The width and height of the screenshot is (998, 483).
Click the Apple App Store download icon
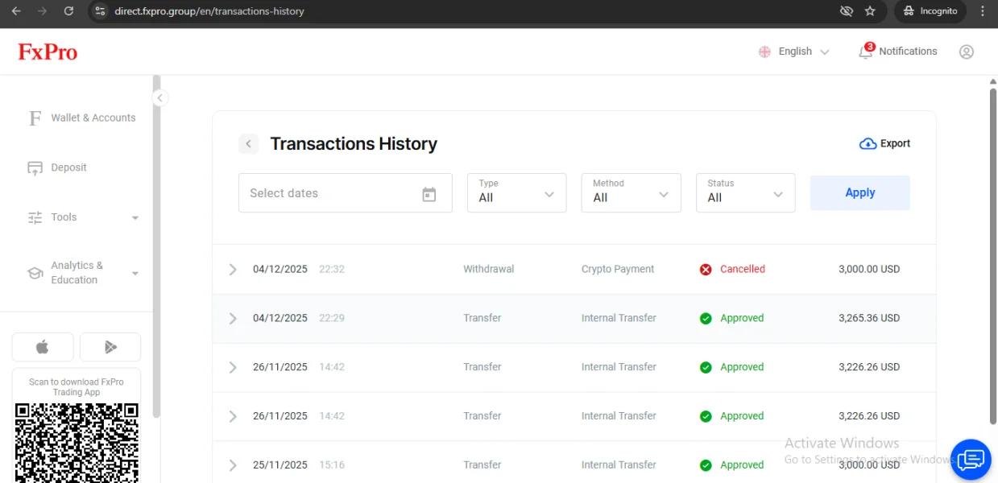coord(43,347)
